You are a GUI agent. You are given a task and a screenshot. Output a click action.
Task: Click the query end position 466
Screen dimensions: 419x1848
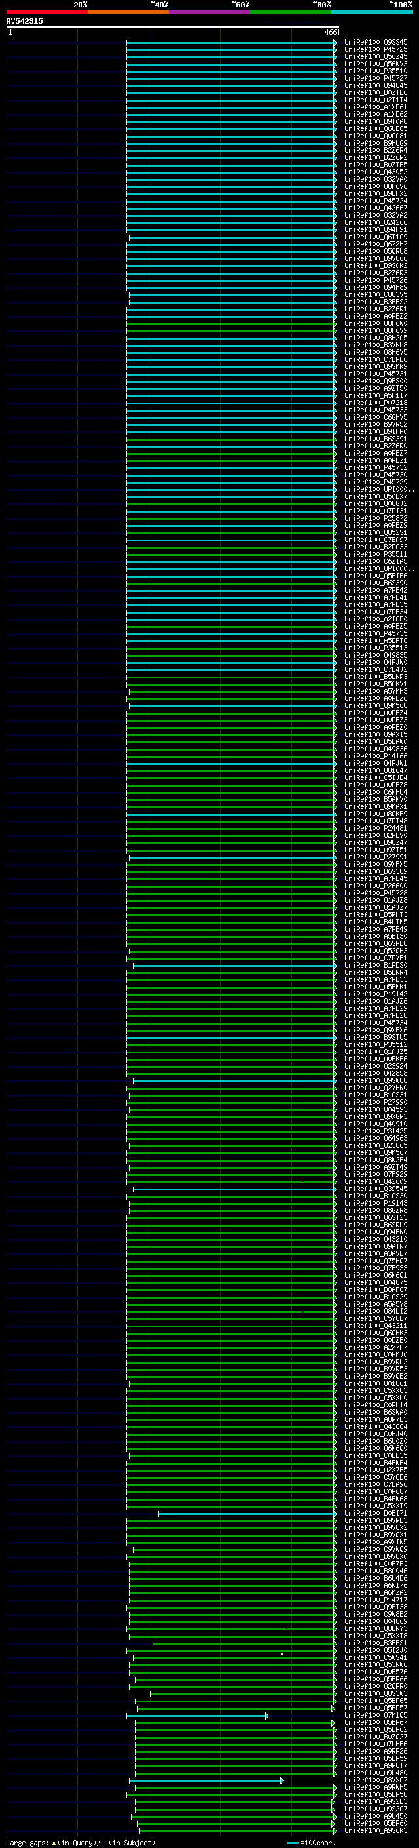[x=330, y=32]
